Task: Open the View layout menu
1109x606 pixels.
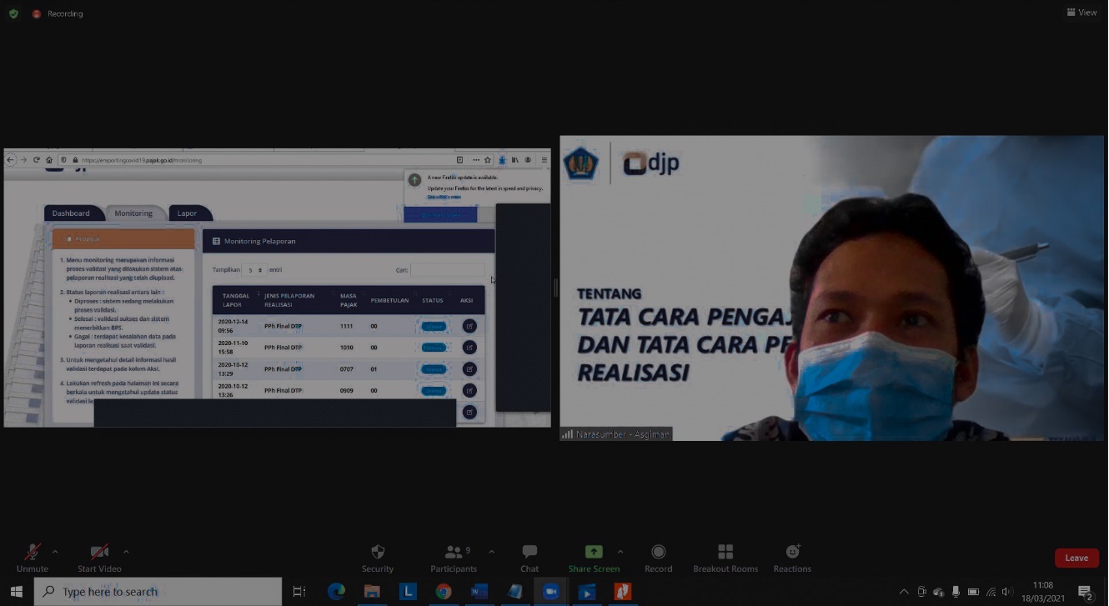Action: [1082, 13]
